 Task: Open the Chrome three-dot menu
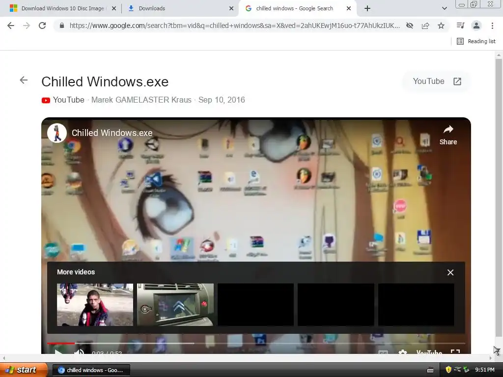point(492,26)
